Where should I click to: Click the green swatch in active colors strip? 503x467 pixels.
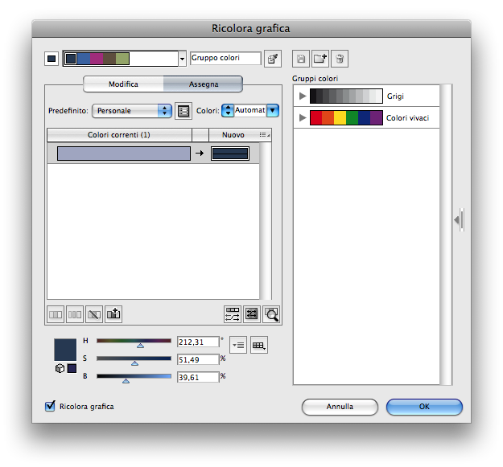(x=122, y=59)
